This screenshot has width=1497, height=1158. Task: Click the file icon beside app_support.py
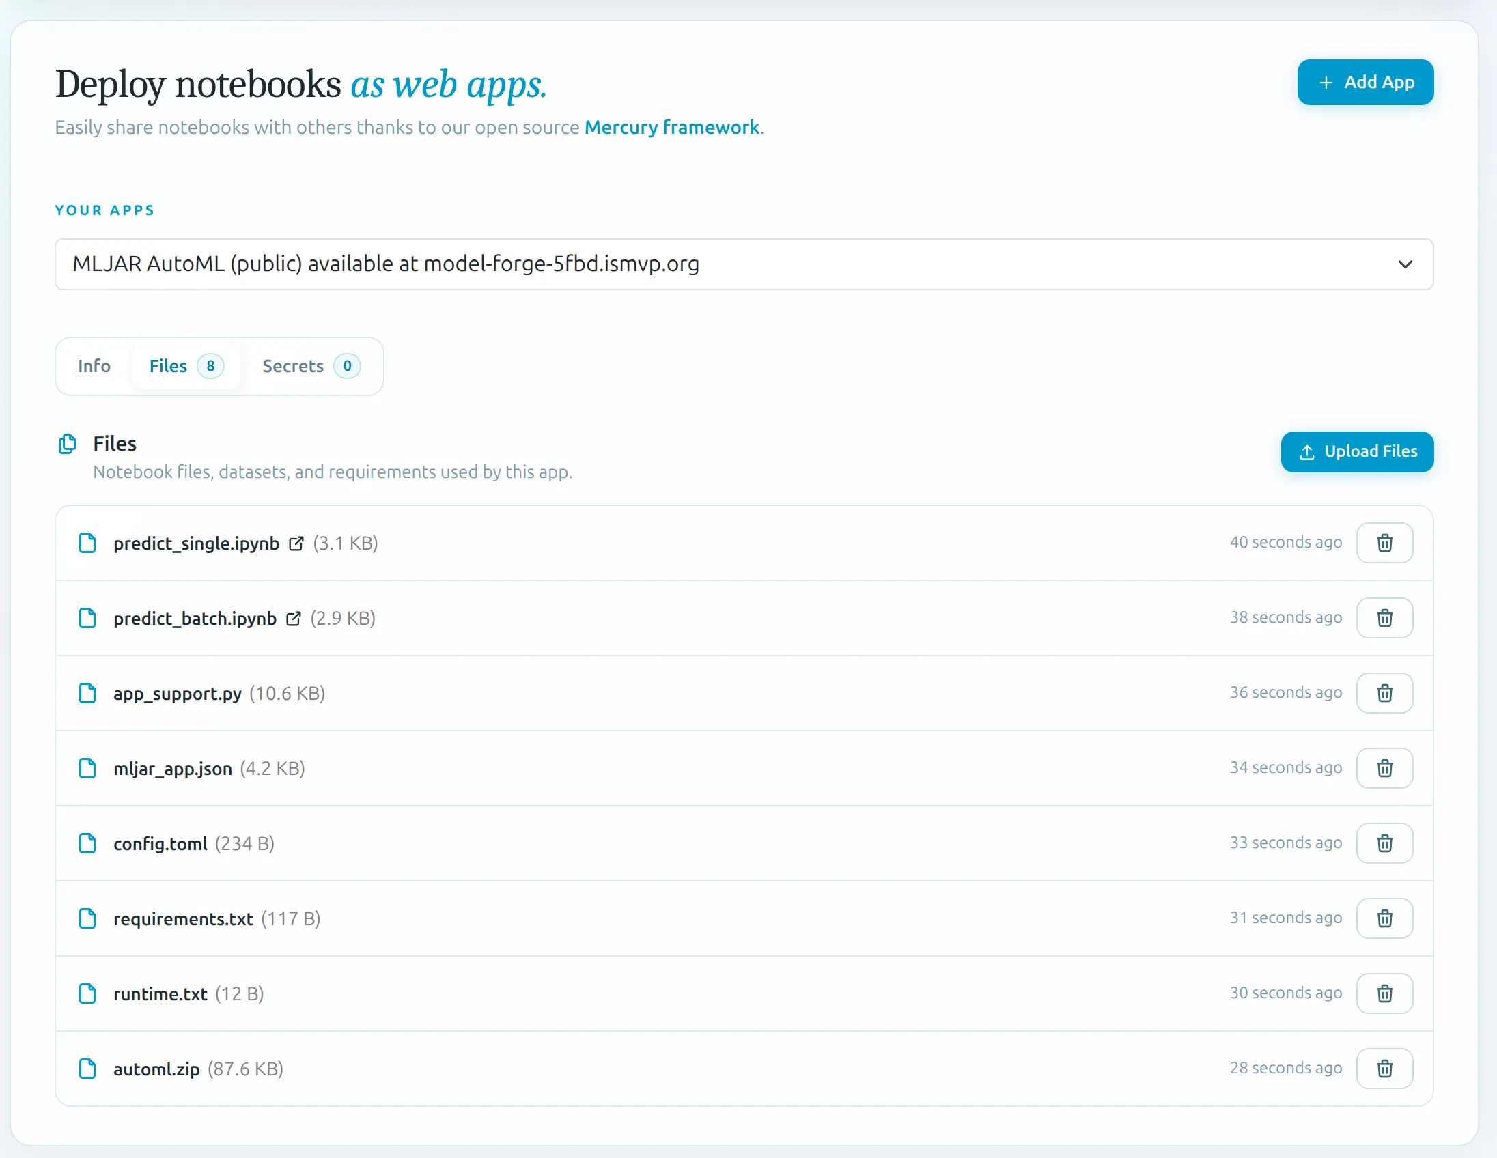tap(87, 693)
